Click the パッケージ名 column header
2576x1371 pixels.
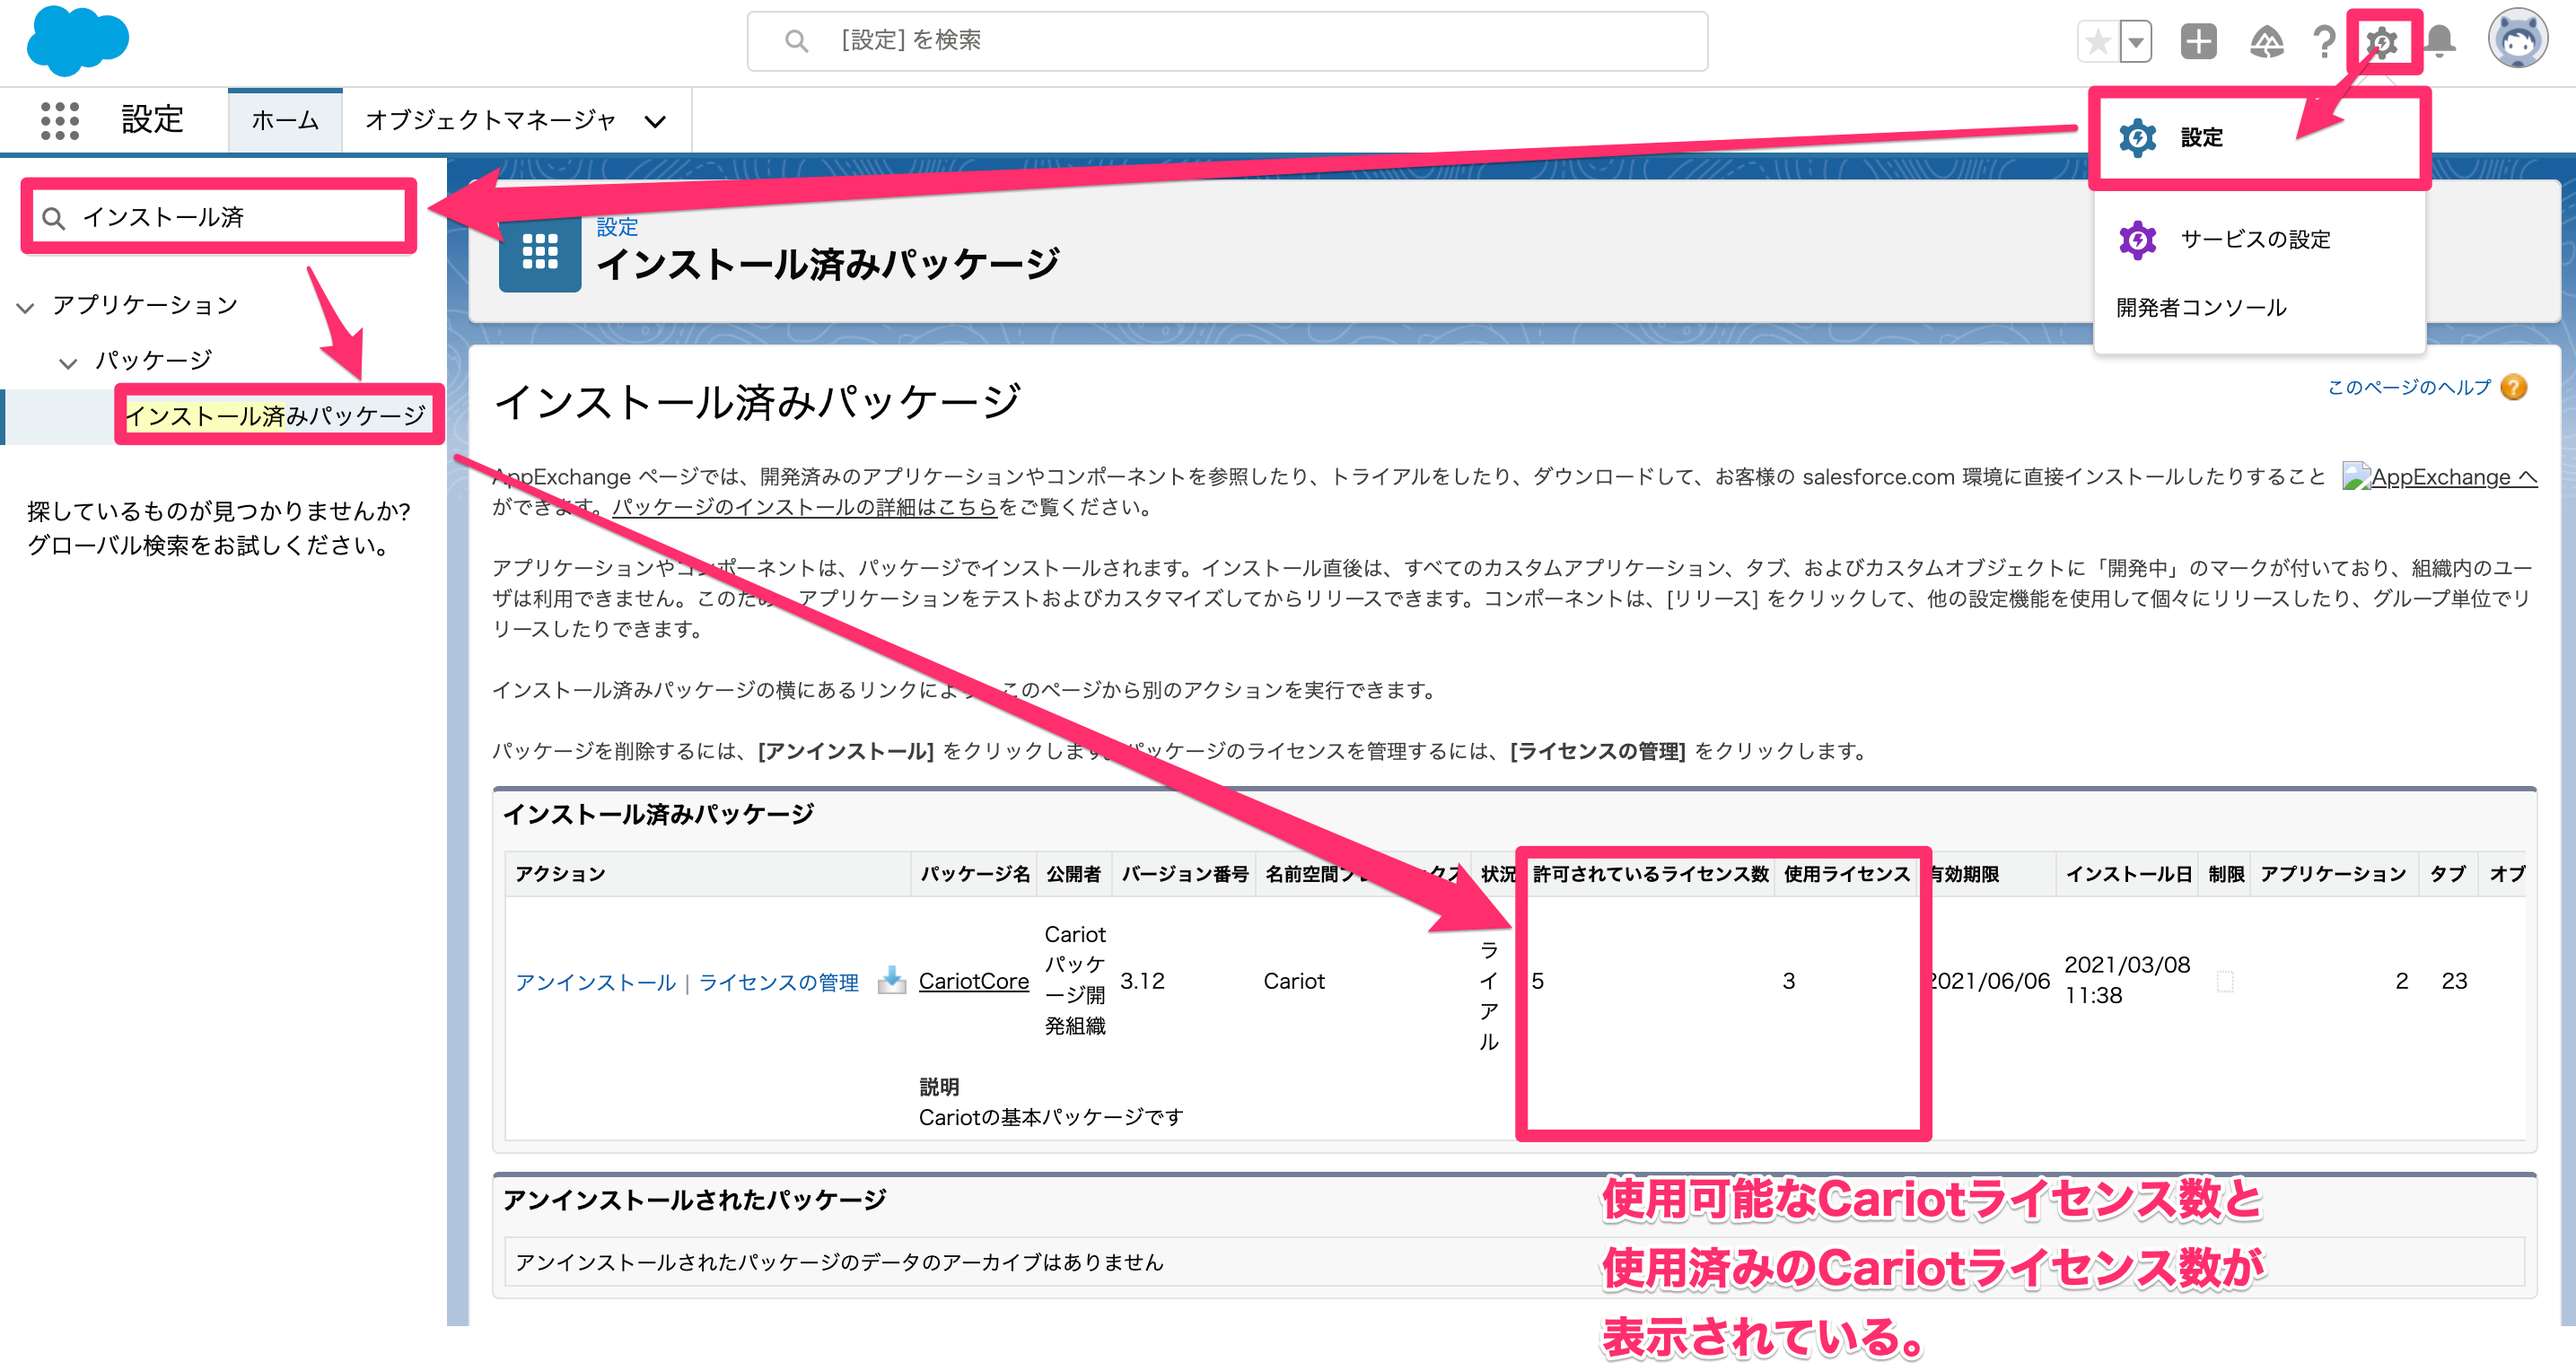[975, 874]
